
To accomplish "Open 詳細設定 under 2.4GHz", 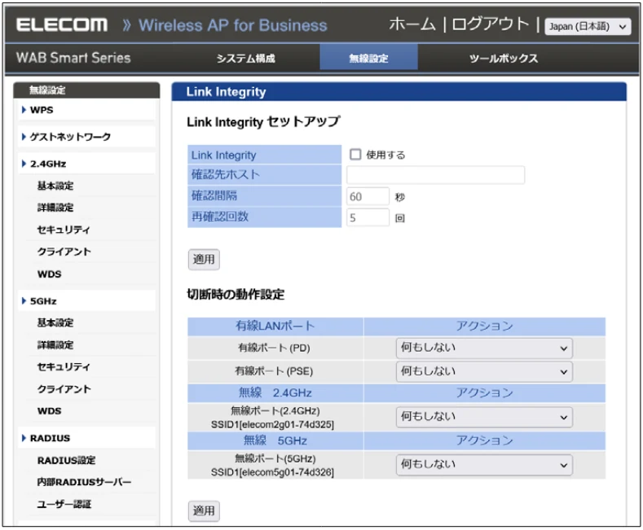I will [x=55, y=208].
